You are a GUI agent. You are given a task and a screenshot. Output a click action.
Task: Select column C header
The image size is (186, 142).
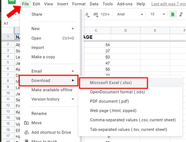[97, 31]
